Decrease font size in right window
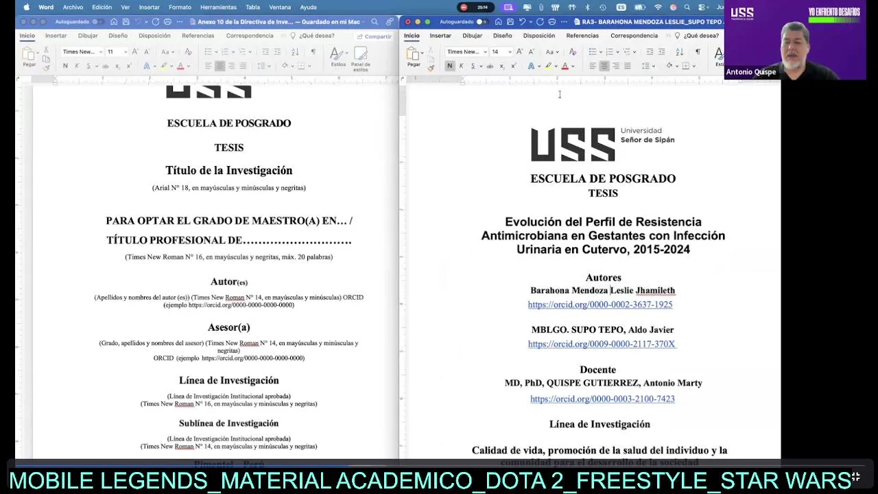Viewport: 878px width, 494px height. click(531, 51)
